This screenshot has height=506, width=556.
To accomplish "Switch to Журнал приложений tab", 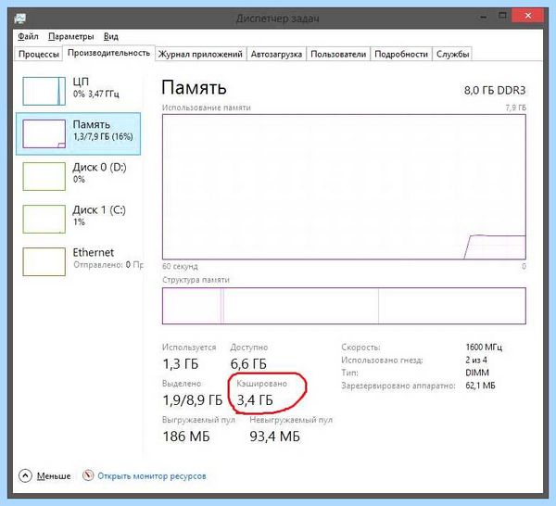I will pyautogui.click(x=200, y=55).
